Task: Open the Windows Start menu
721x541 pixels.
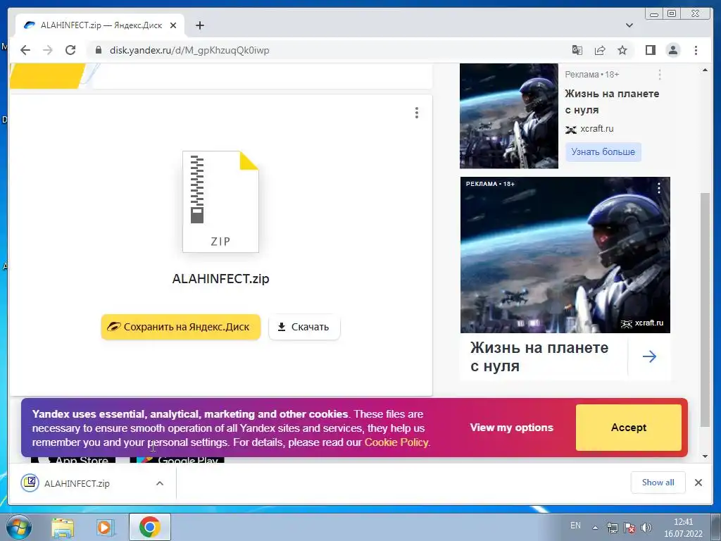Action: [x=18, y=527]
